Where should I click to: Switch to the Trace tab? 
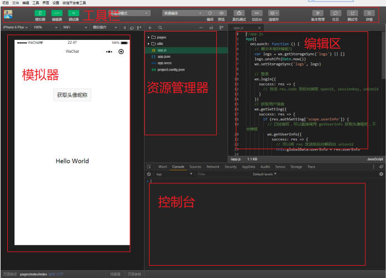click(311, 167)
